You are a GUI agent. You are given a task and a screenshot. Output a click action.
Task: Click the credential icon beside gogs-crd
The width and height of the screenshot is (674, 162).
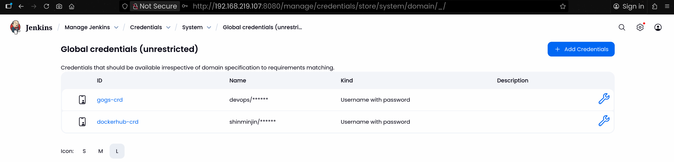tap(82, 100)
